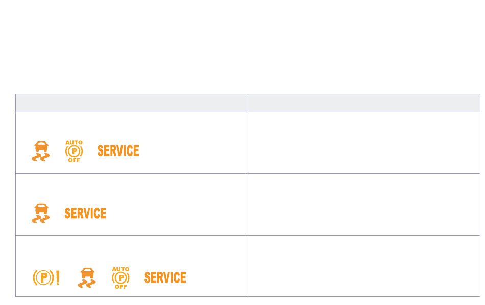The width and height of the screenshot is (485, 305).
Task: Select the gray right header cell
Action: coord(364,103)
